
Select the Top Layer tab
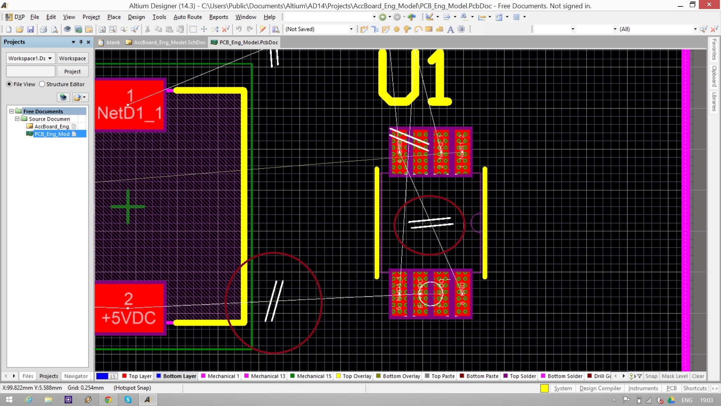pyautogui.click(x=137, y=376)
